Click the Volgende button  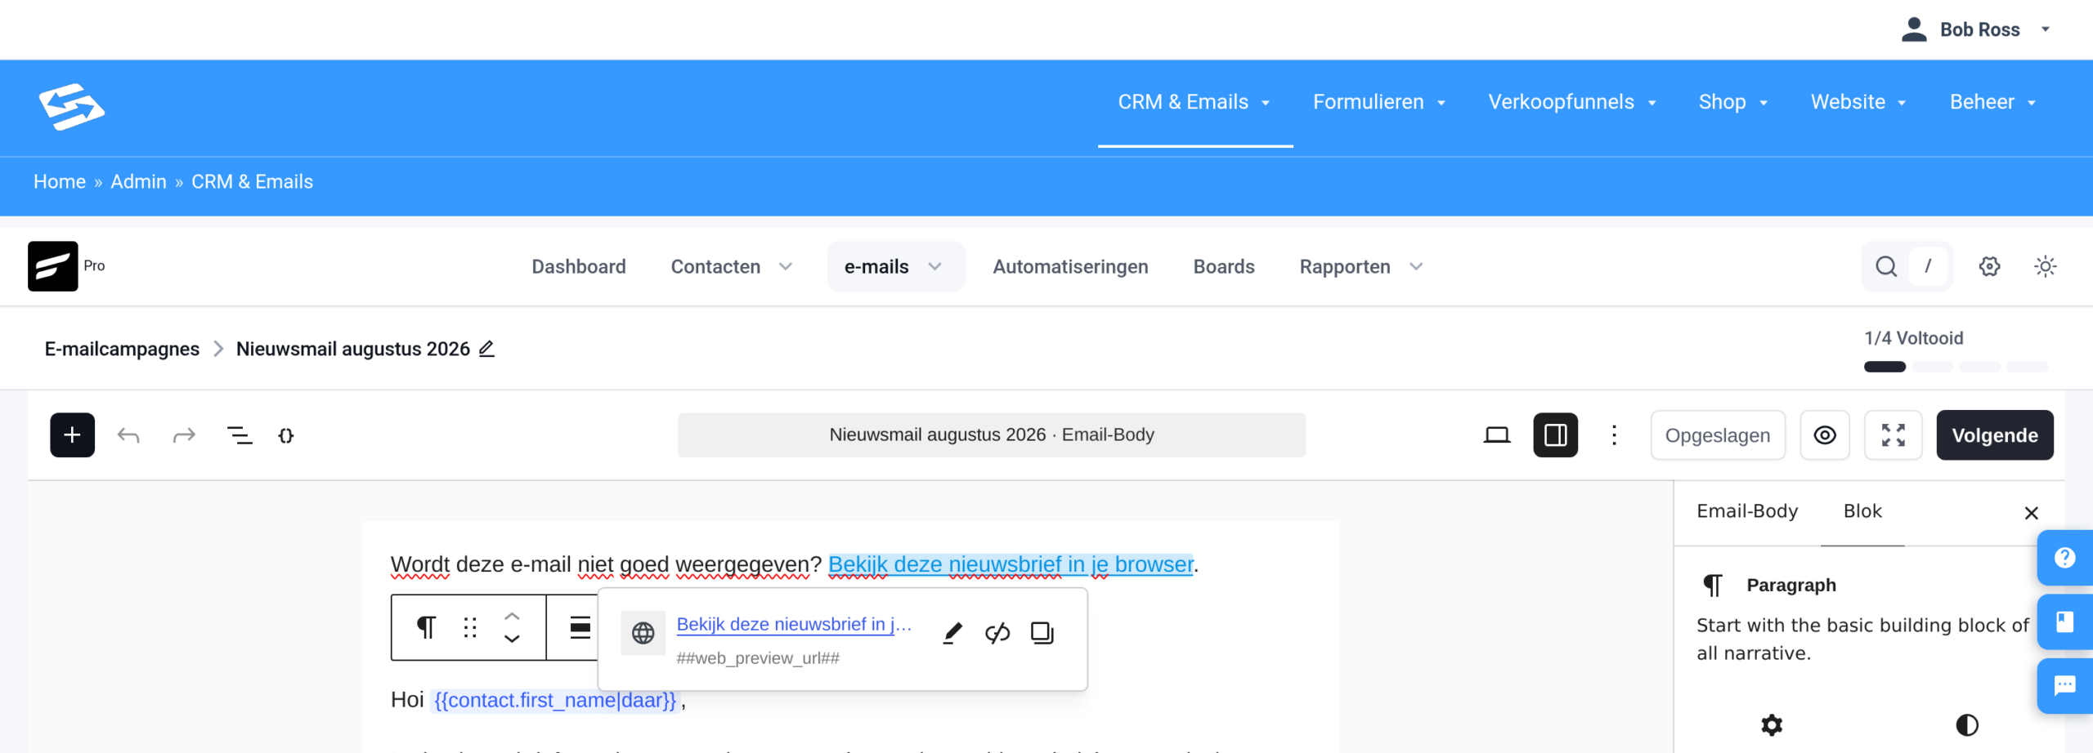coord(1995,435)
